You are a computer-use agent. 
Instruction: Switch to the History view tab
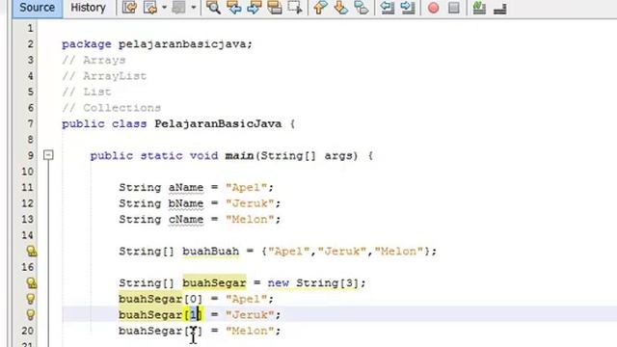88,8
